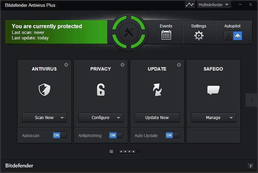This screenshot has width=258, height=173.
Task: Open the activity graph icon in title bar
Action: coord(190,5)
